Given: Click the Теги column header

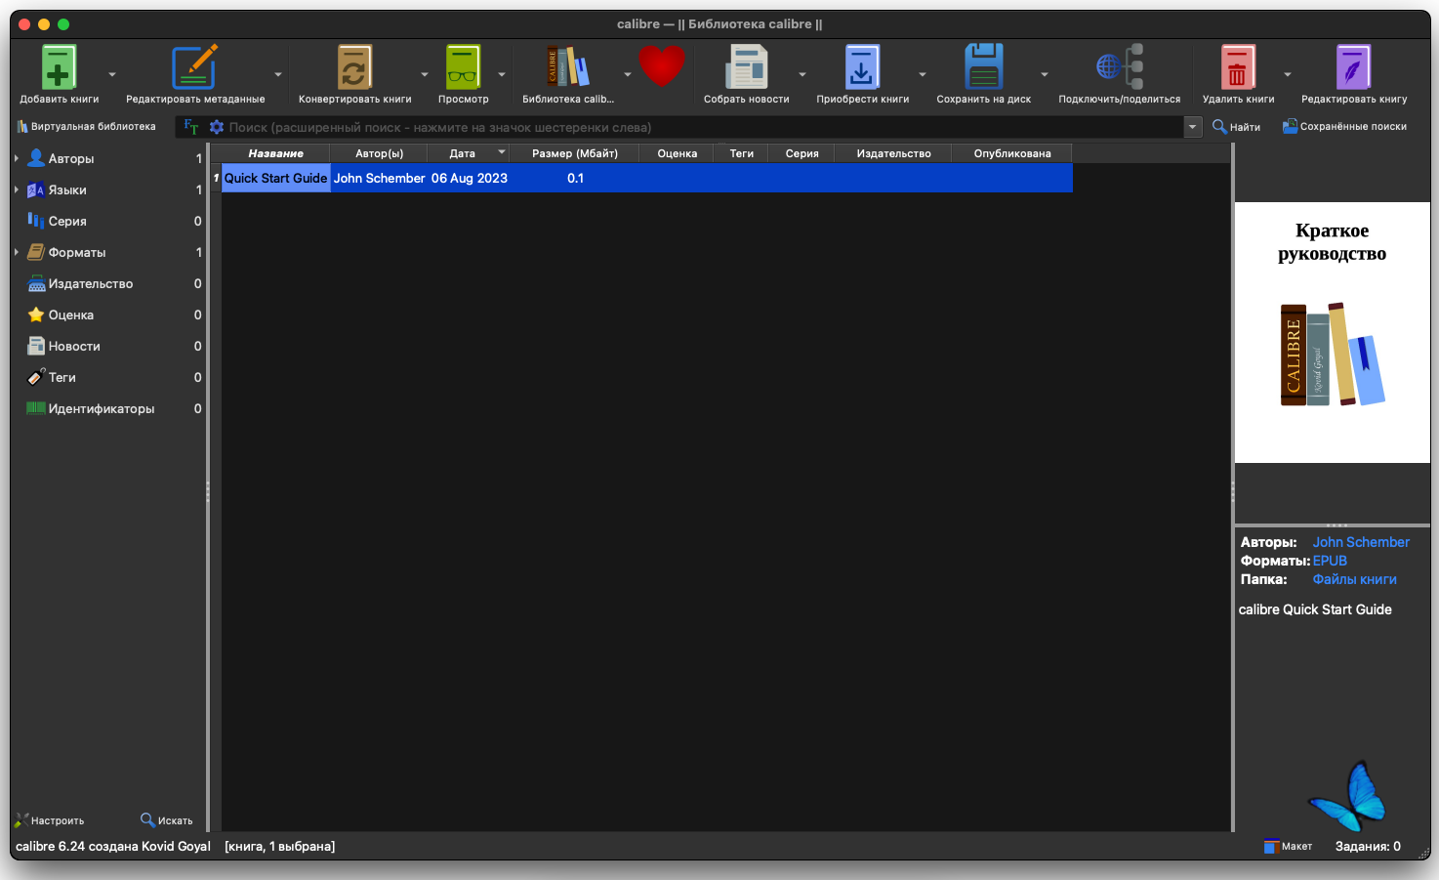Looking at the screenshot, I should [x=742, y=153].
